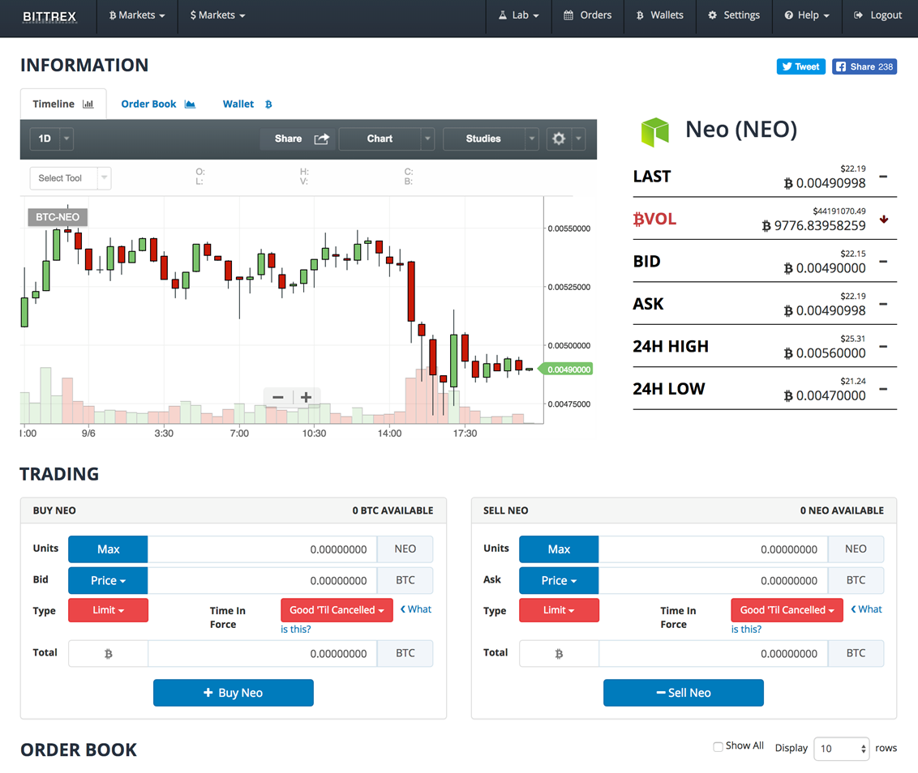This screenshot has height=773, width=918.
Task: Click the bitcoin symbol in Sell Total
Action: 559,654
